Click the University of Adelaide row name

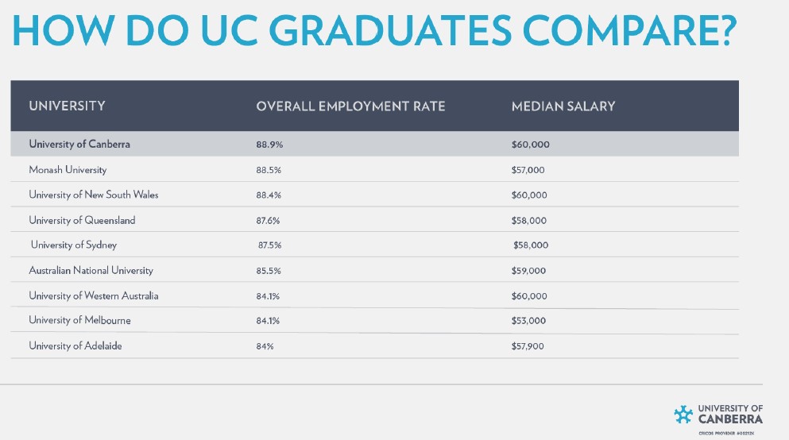pyautogui.click(x=75, y=345)
